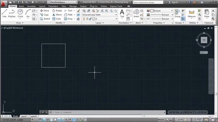Screen dimensions: 218x122
Task: Expand the Modify panel
Action: [60, 23]
